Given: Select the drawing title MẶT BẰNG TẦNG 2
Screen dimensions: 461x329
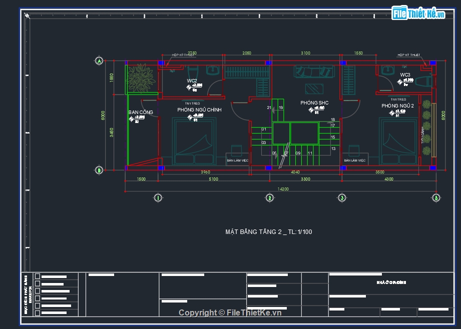Looking at the screenshot, I should tap(269, 232).
